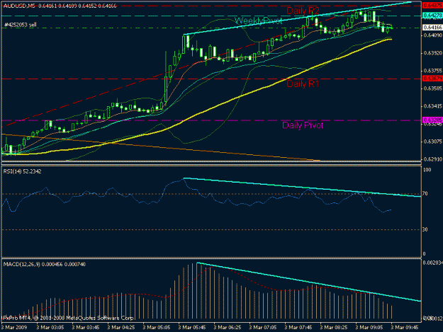The height and width of the screenshot is (332, 443).
Task: Click the red 0.64375 price tag
Action: coord(432,6)
